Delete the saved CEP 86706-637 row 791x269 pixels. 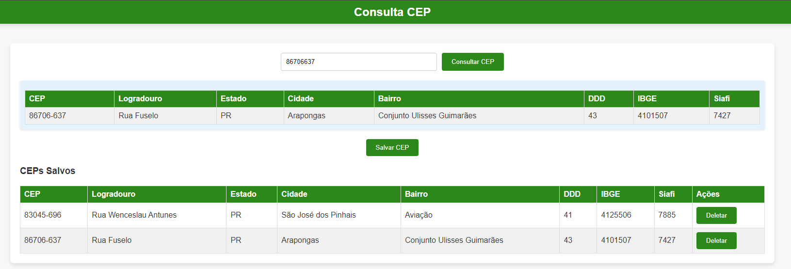tap(716, 240)
